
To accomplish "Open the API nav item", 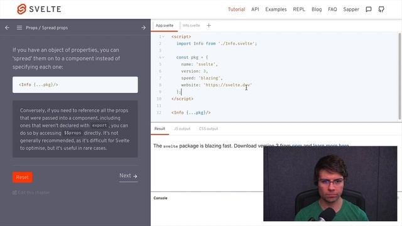I will click(x=255, y=9).
